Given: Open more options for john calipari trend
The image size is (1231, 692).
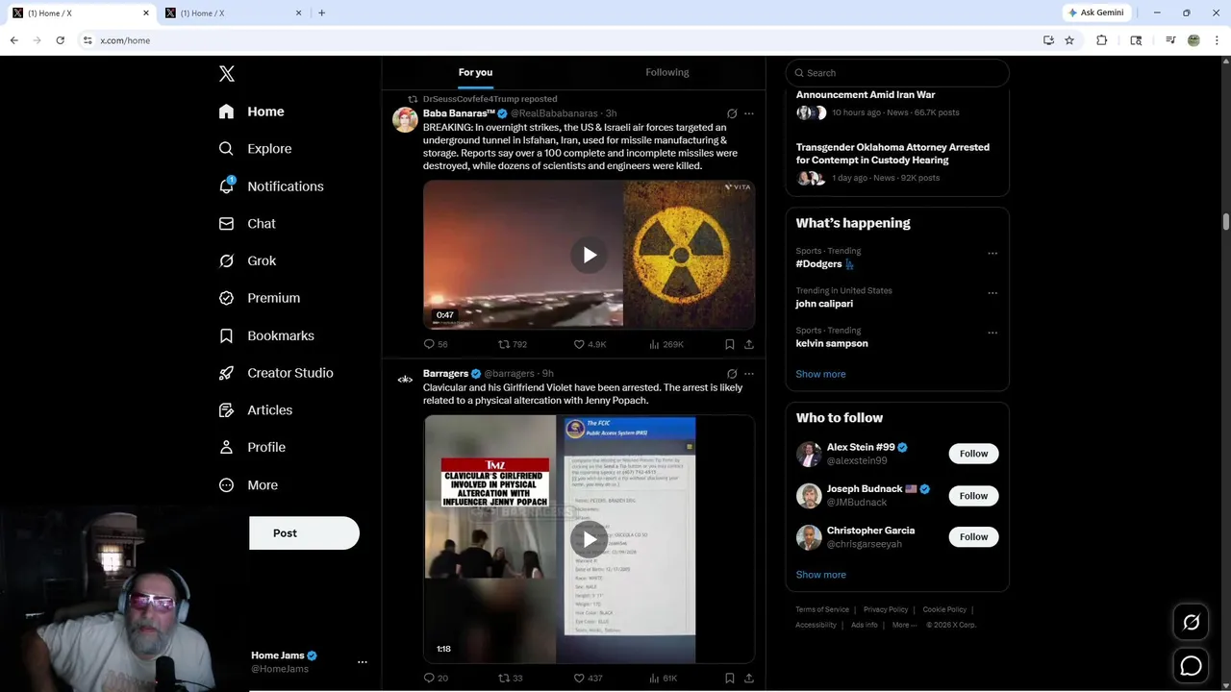Looking at the screenshot, I should coord(992,293).
